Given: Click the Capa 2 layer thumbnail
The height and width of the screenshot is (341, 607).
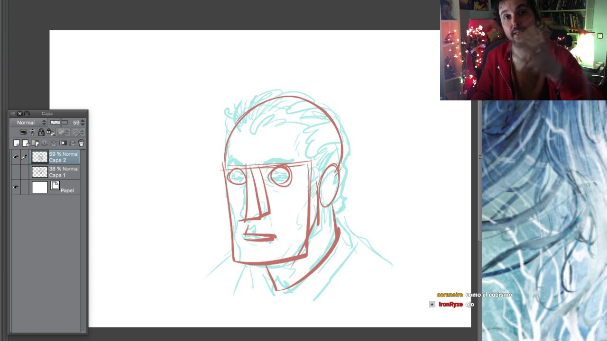Looking at the screenshot, I should [x=40, y=157].
